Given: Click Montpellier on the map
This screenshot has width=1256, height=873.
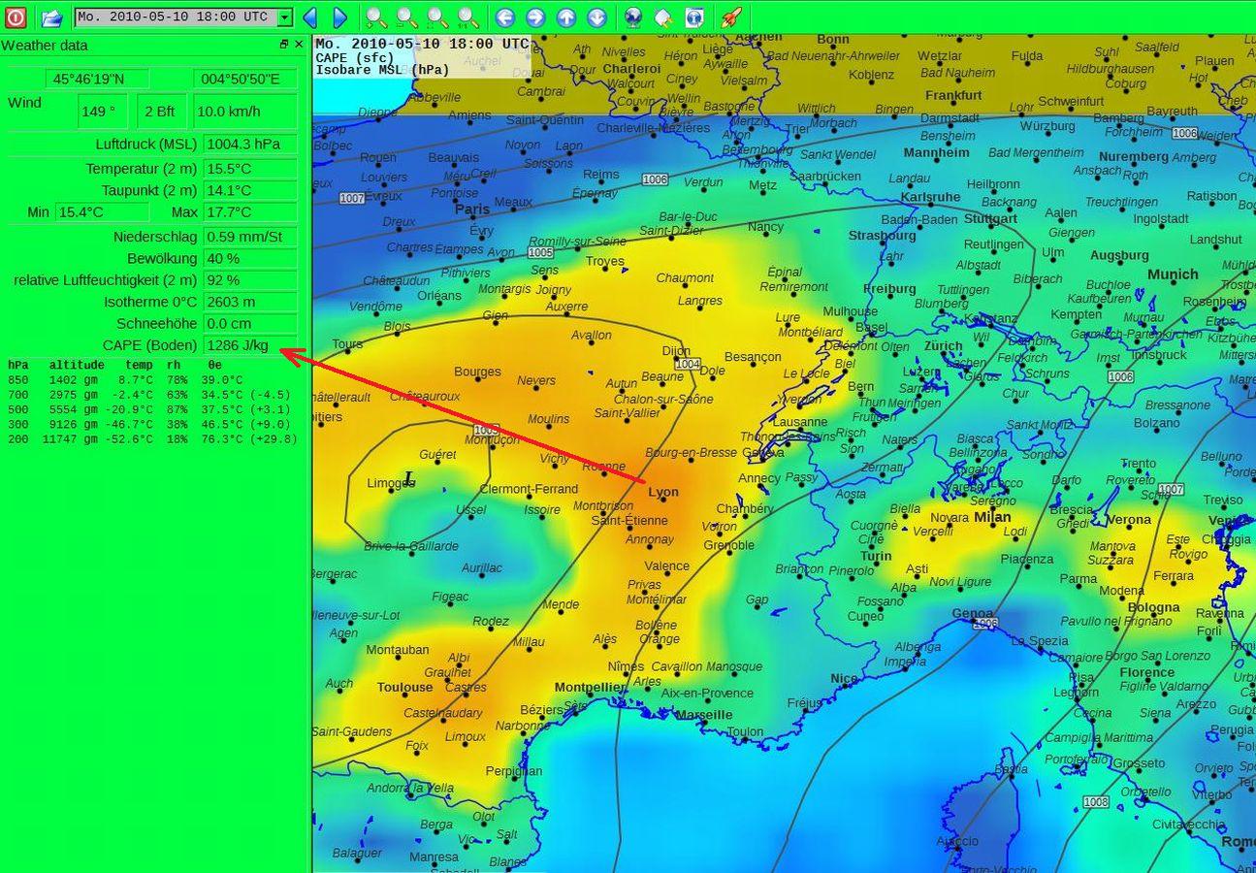Looking at the screenshot, I should [x=590, y=688].
